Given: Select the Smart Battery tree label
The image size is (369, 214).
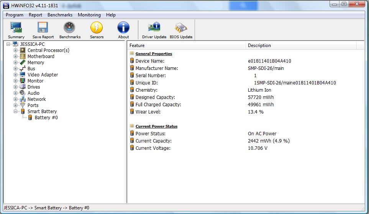Looking at the screenshot, I should (42, 111).
